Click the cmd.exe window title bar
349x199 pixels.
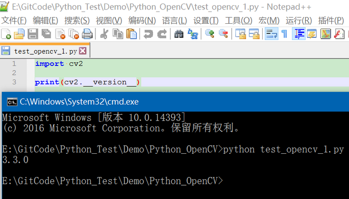pyautogui.click(x=175, y=102)
